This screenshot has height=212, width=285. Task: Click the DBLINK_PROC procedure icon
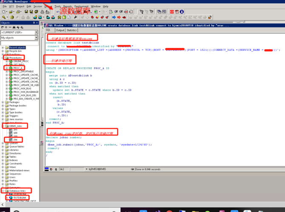(11, 61)
